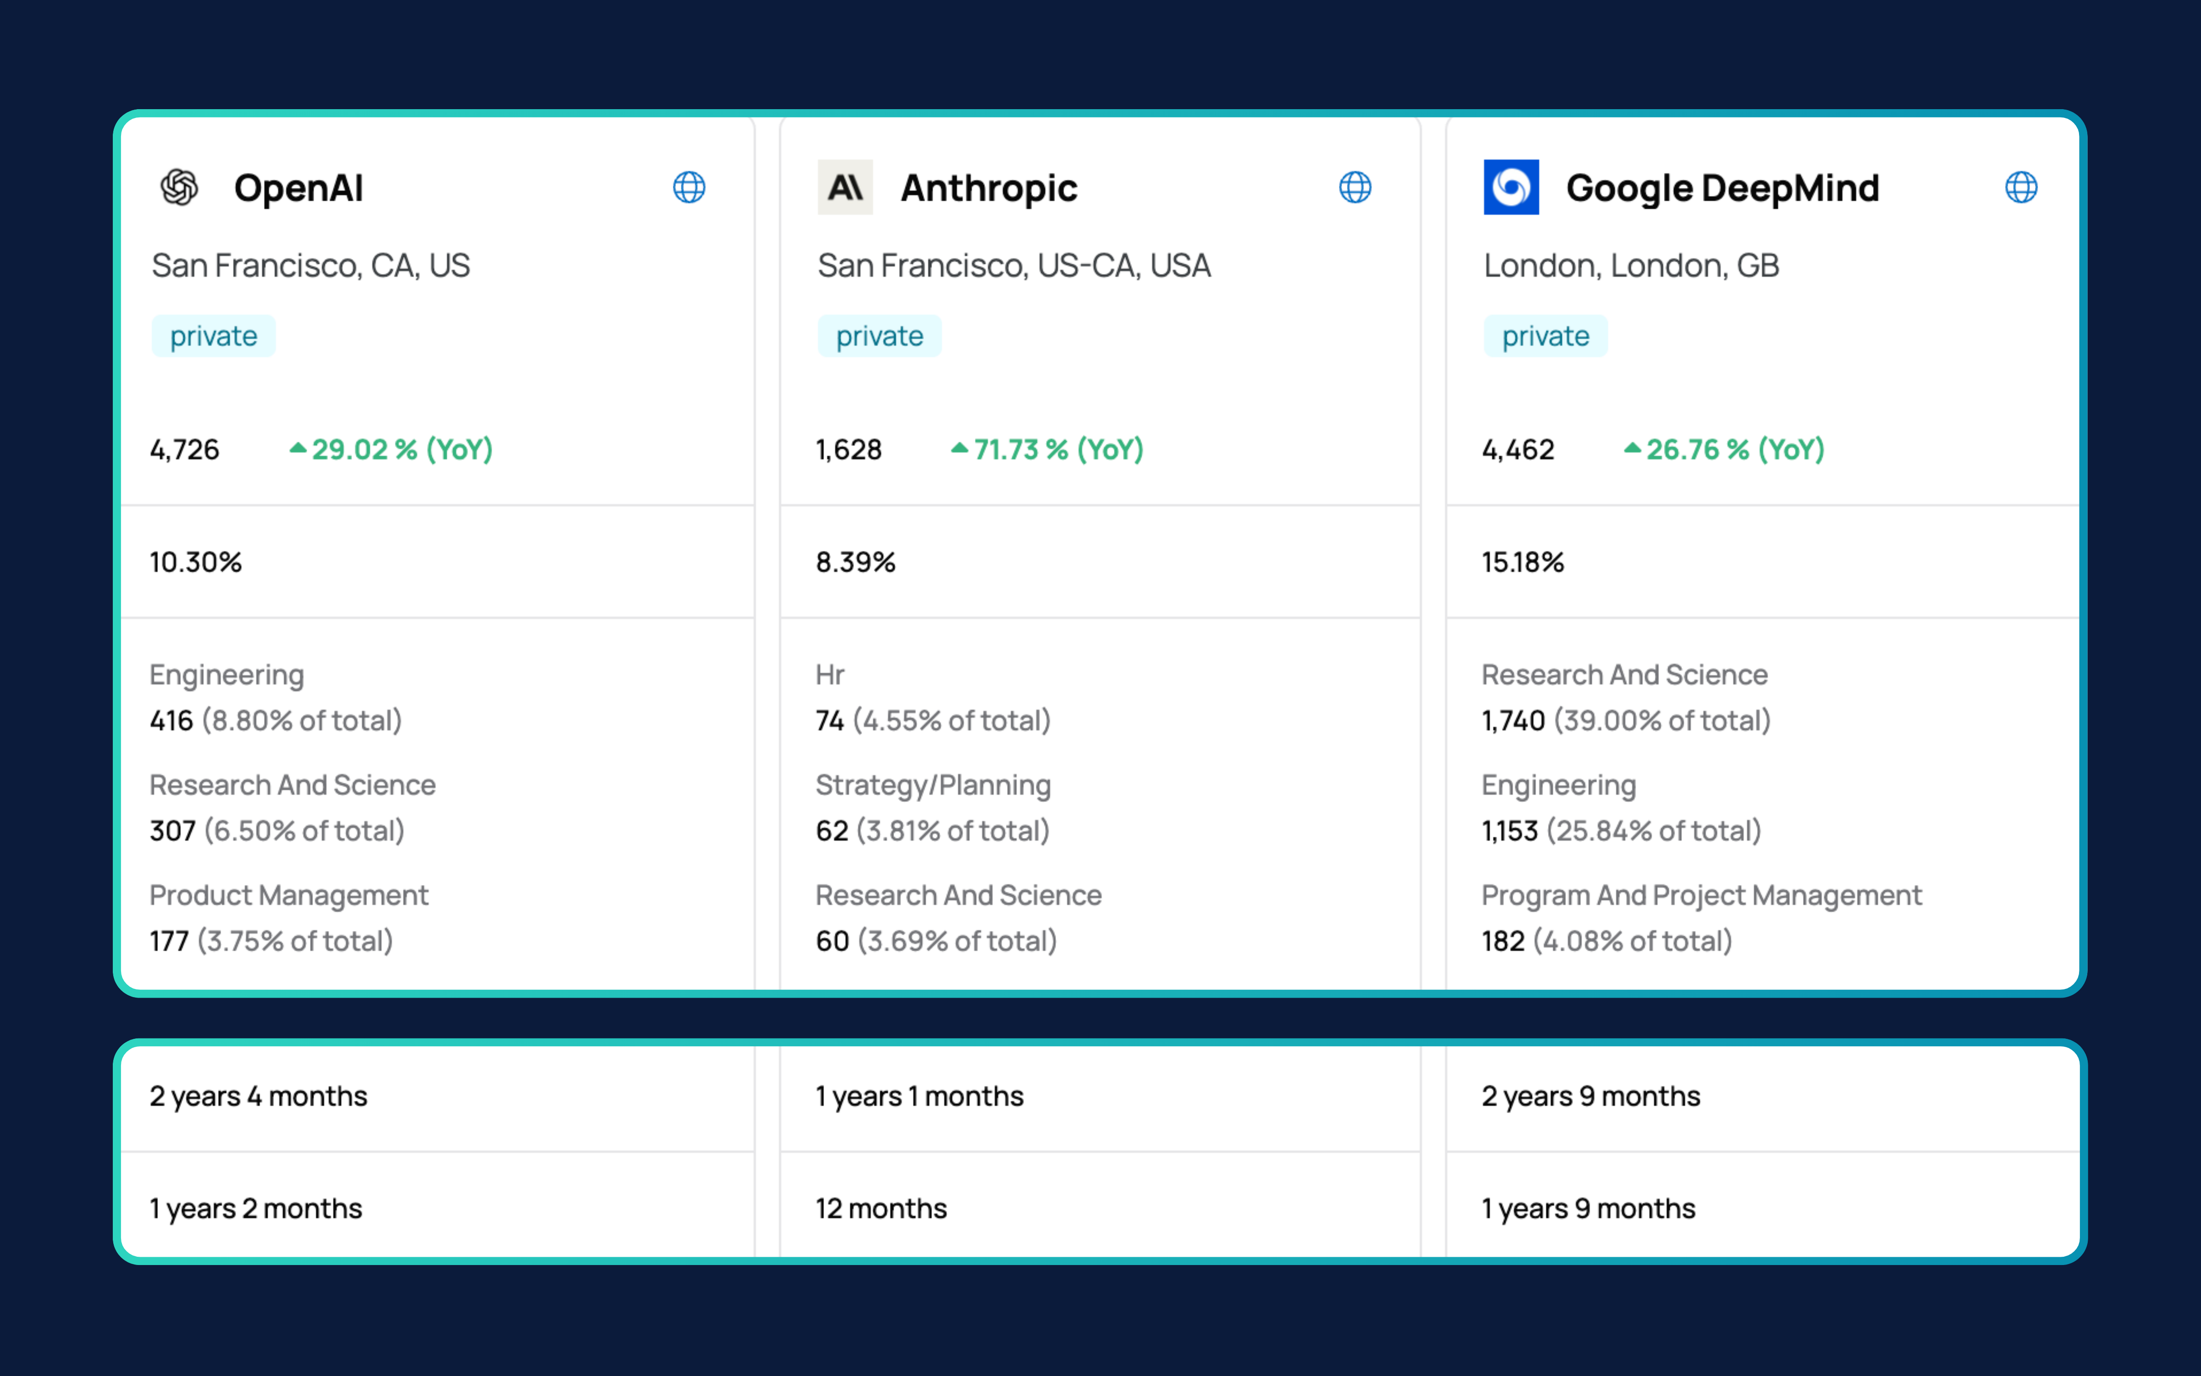Click DeepMind Engineering department label
The image size is (2201, 1376).
pyautogui.click(x=1559, y=785)
